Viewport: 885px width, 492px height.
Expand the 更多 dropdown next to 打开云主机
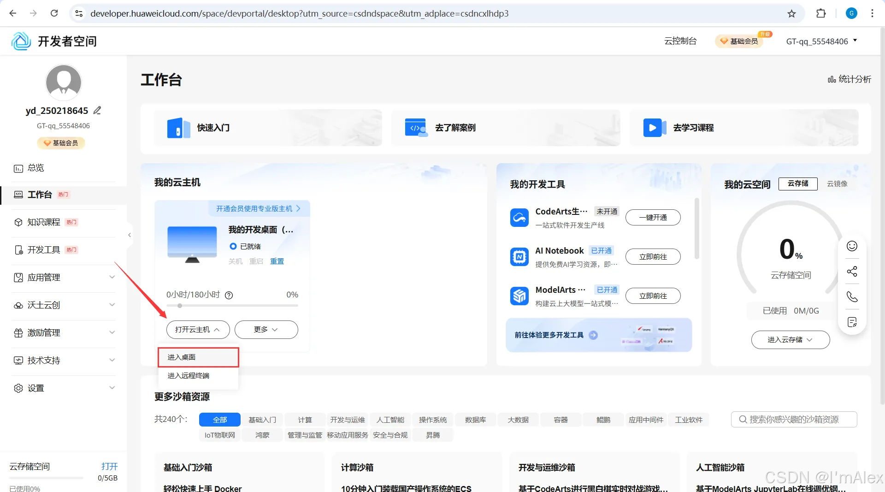coord(266,329)
